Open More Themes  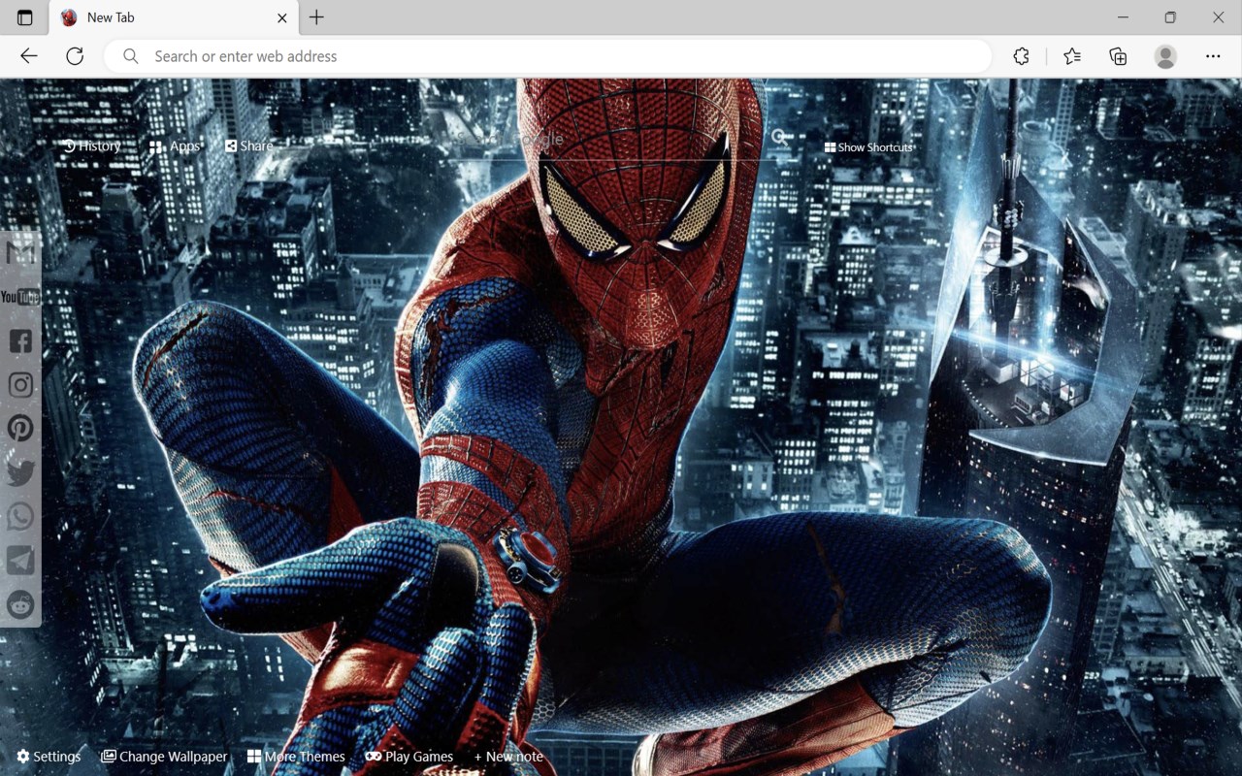[x=296, y=757]
